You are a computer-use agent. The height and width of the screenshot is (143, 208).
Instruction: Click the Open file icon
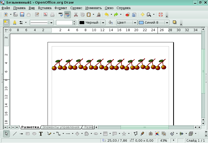coord(16,15)
